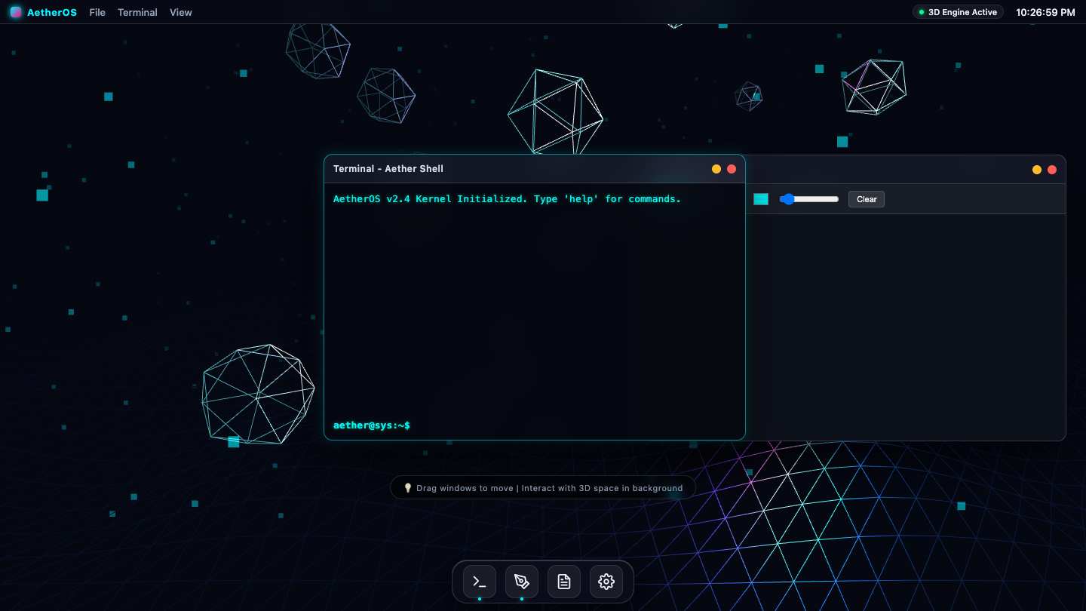1086x611 pixels.
Task: Click the AetherOS logo icon
Action: click(16, 12)
